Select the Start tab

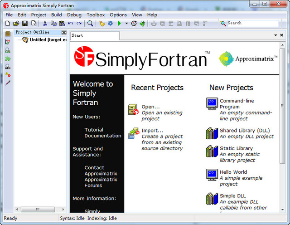pyautogui.click(x=95, y=35)
